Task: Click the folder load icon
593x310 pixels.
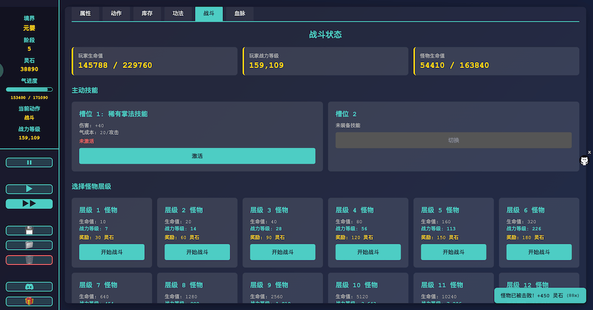Action: (29, 245)
